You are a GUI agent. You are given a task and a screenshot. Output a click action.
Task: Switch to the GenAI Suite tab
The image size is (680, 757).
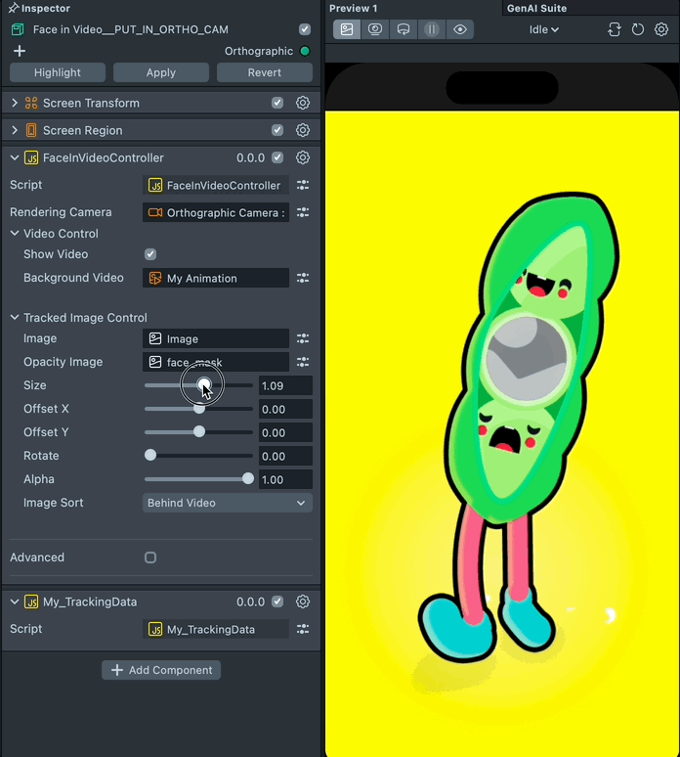coord(536,8)
